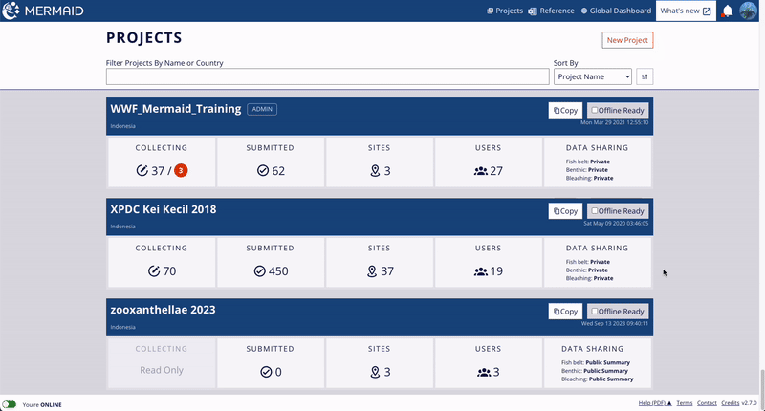Expand the Help (PDF) menu in footer
Viewport: 765px width, 411px height.
pos(655,404)
